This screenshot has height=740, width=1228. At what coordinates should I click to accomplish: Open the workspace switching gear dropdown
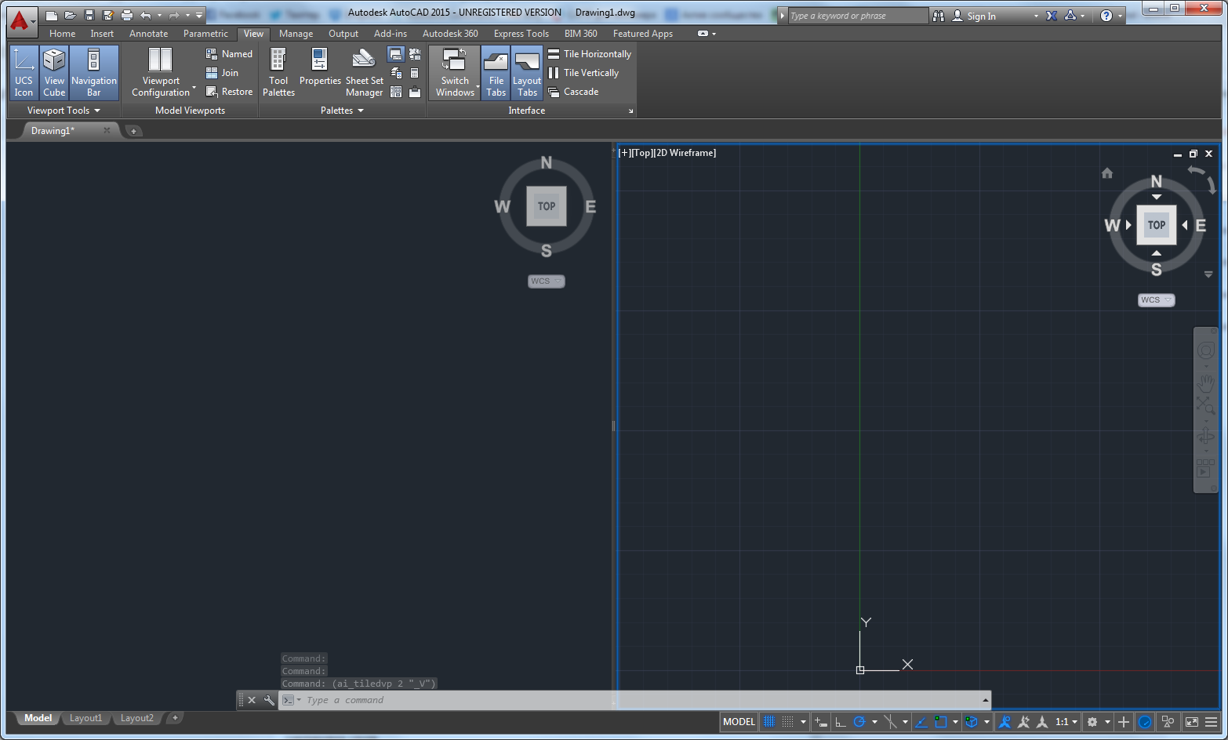tap(1107, 722)
